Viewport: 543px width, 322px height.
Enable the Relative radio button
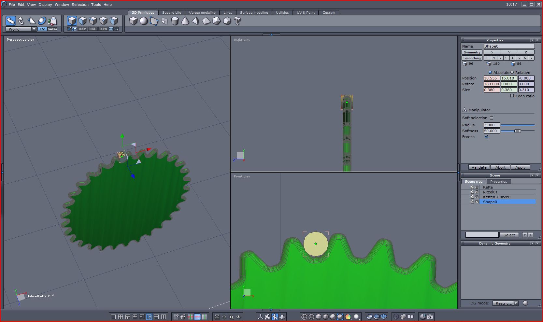[512, 72]
